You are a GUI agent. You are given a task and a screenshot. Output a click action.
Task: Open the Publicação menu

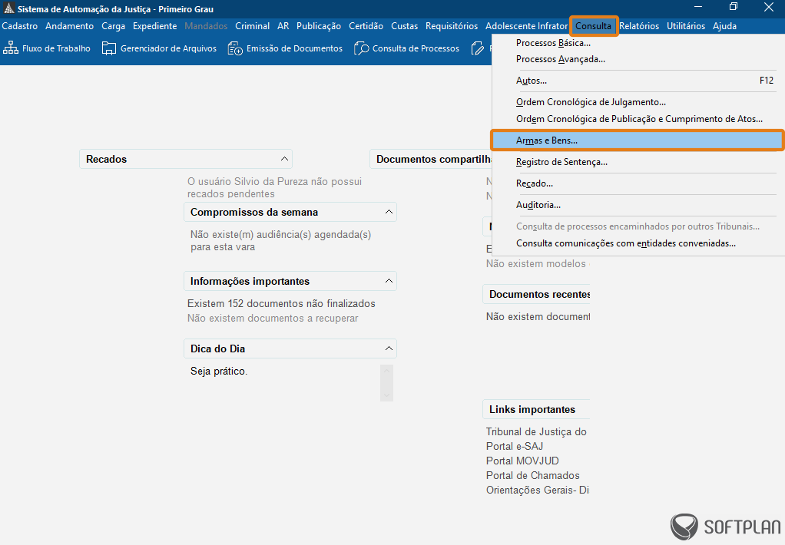(319, 26)
